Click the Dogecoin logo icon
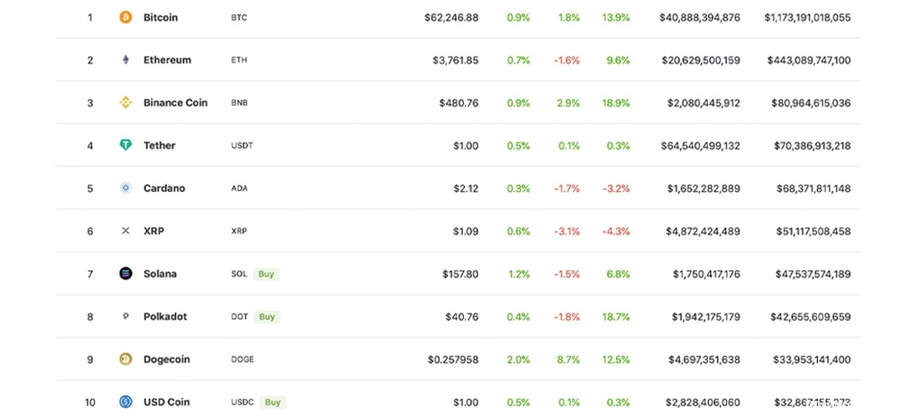Screen dimensions: 918x417 126,359
